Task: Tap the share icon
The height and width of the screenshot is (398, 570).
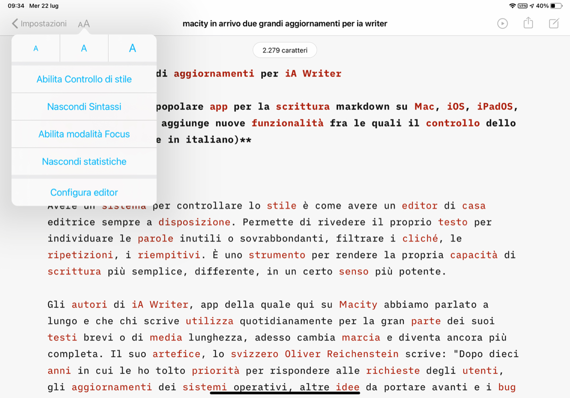Action: (528, 23)
